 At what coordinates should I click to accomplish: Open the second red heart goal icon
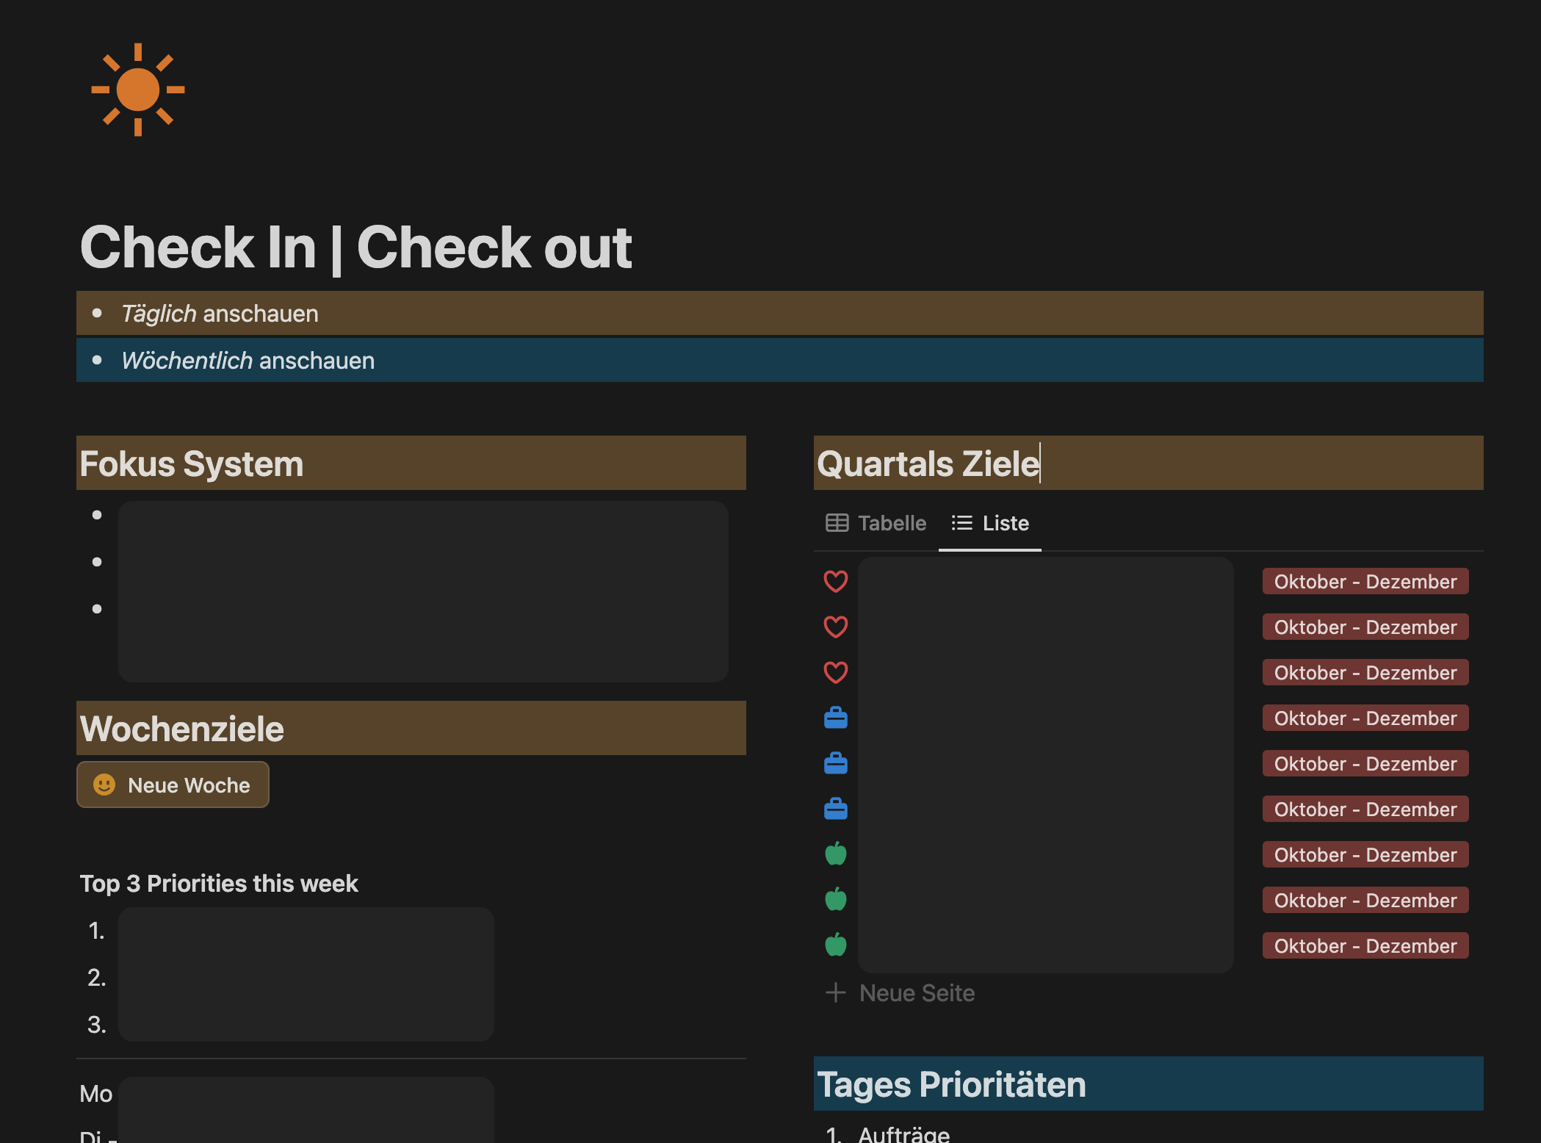836,627
